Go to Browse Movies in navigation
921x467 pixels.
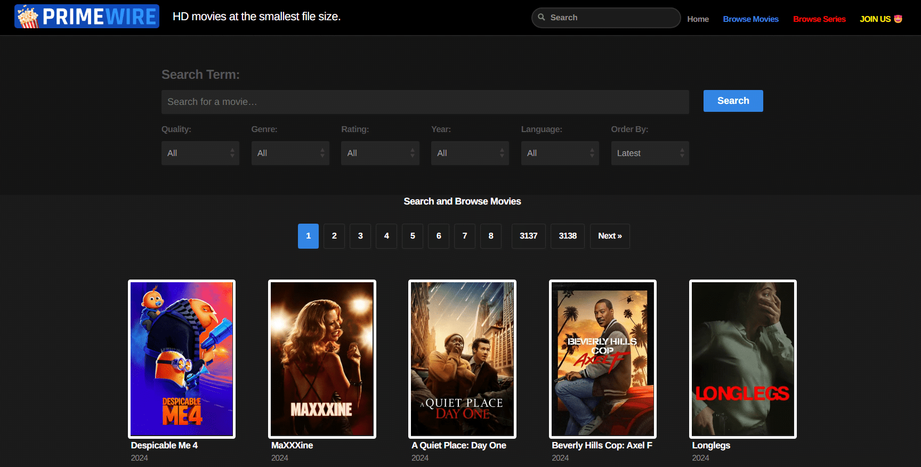pyautogui.click(x=750, y=19)
